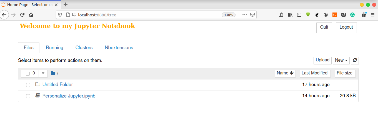Image resolution: width=378 pixels, height=120 pixels.
Task: Reload the page using the browser reload icon
Action: [22, 15]
